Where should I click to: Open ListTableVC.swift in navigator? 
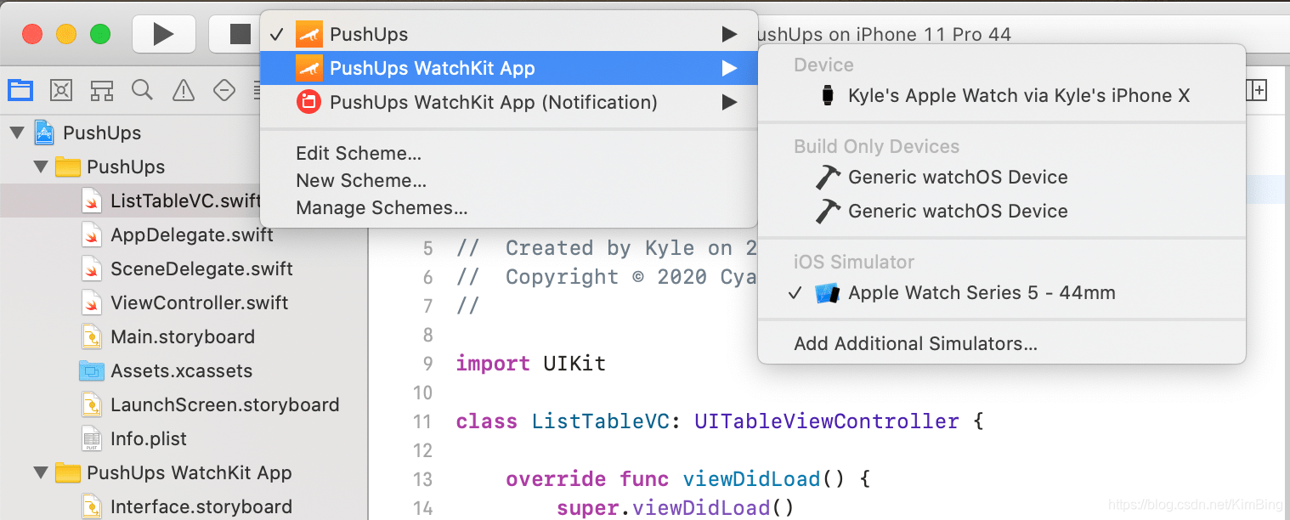[184, 201]
